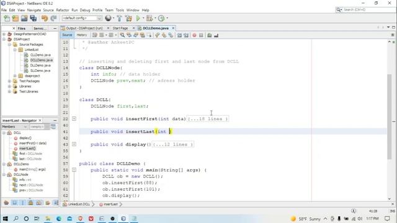The width and height of the screenshot is (397, 223).
Task: Click the Clean and Build icon
Action: [128, 18]
